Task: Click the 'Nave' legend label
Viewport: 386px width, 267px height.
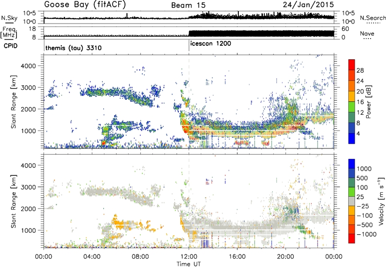Action: [367, 33]
